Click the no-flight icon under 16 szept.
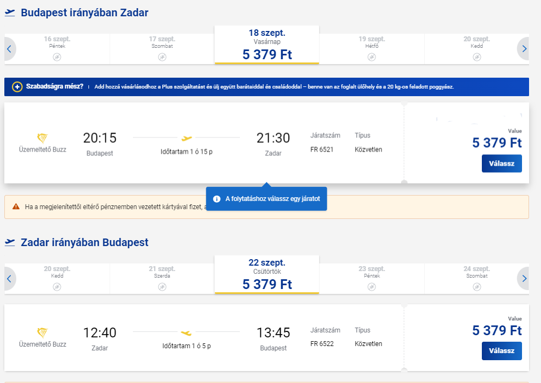The image size is (541, 383). [x=57, y=57]
